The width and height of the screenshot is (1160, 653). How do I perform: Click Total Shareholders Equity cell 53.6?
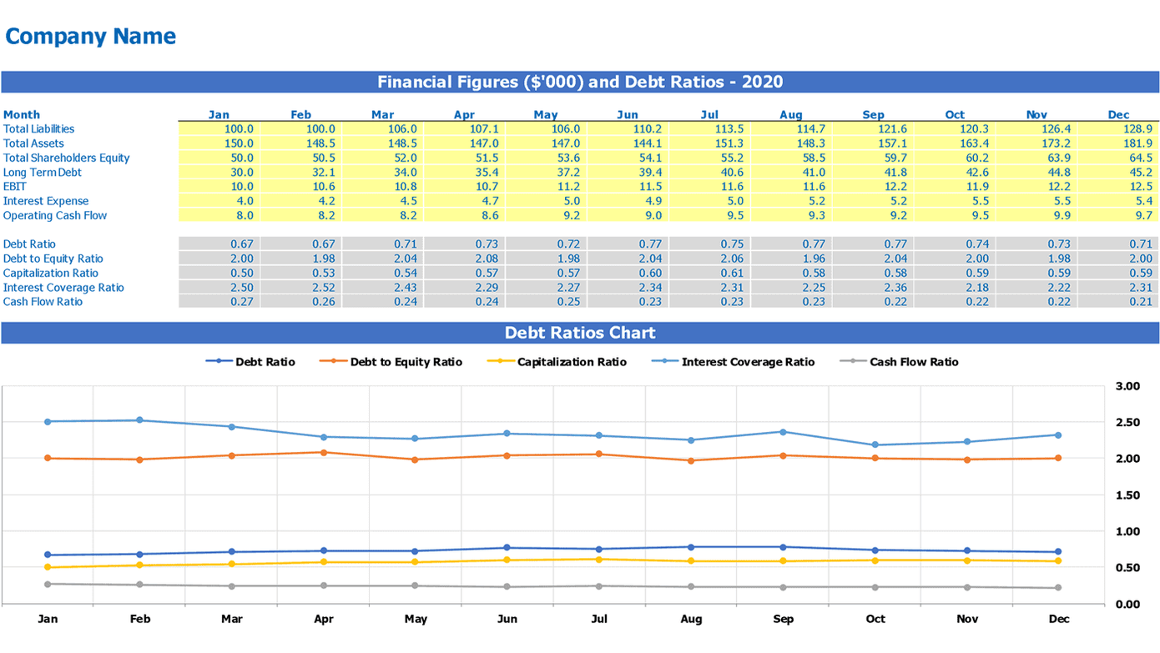[546, 158]
